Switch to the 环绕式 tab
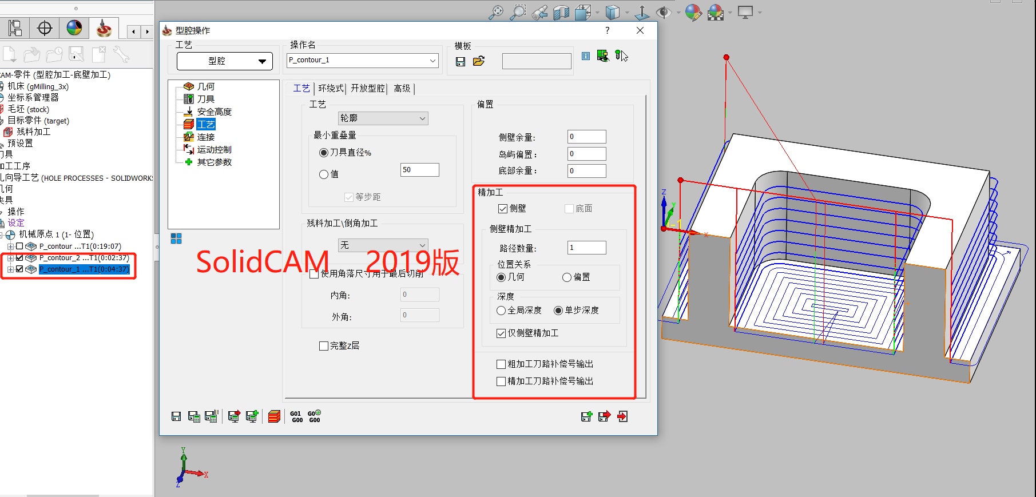This screenshot has width=1036, height=497. coord(331,88)
